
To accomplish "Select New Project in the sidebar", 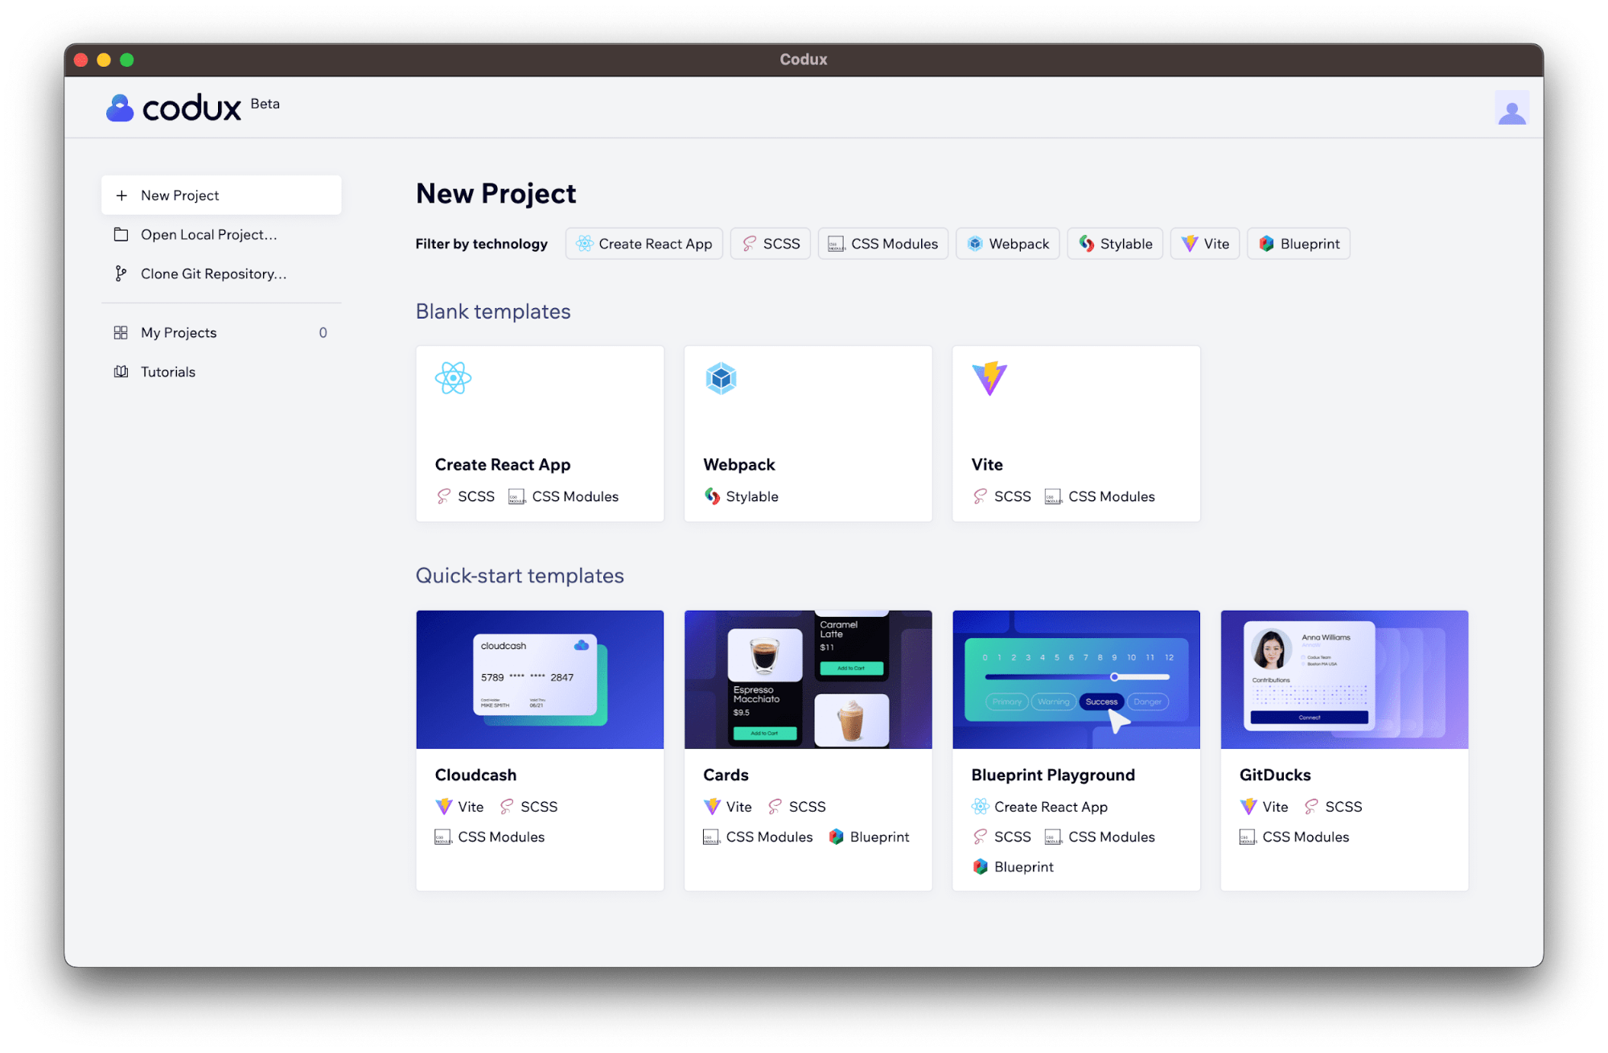I will coord(220,195).
